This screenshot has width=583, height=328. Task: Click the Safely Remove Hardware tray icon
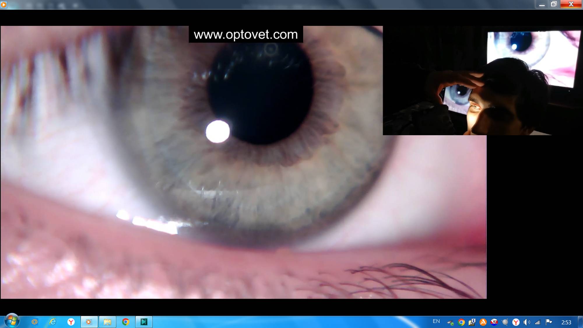[450, 322]
